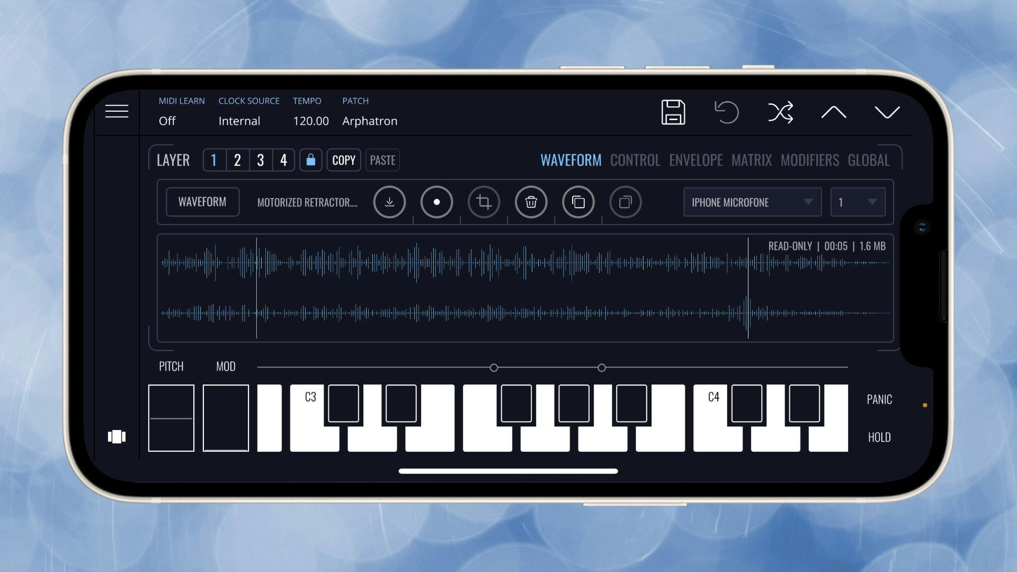The height and width of the screenshot is (572, 1017).
Task: Click the crop waveform icon
Action: click(484, 202)
